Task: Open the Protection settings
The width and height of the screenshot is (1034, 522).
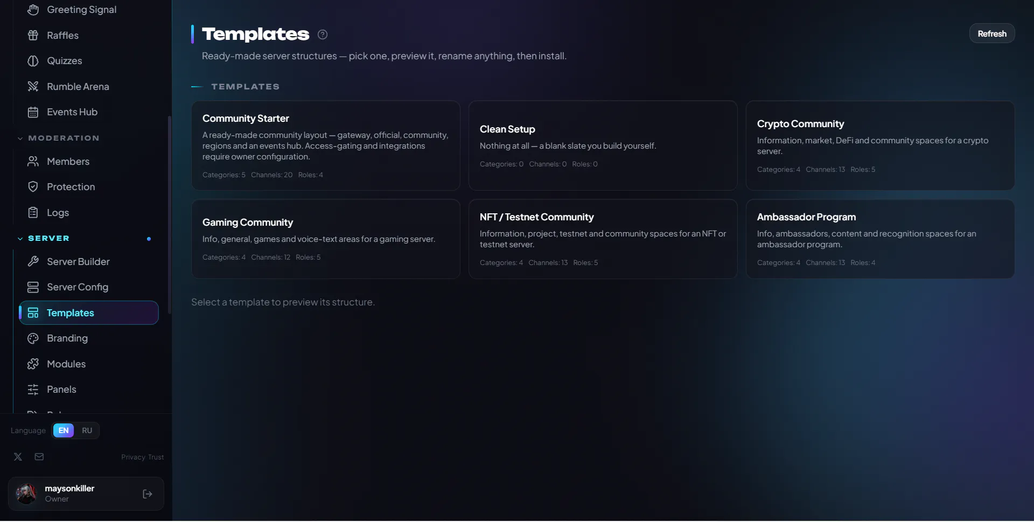Action: [89, 187]
